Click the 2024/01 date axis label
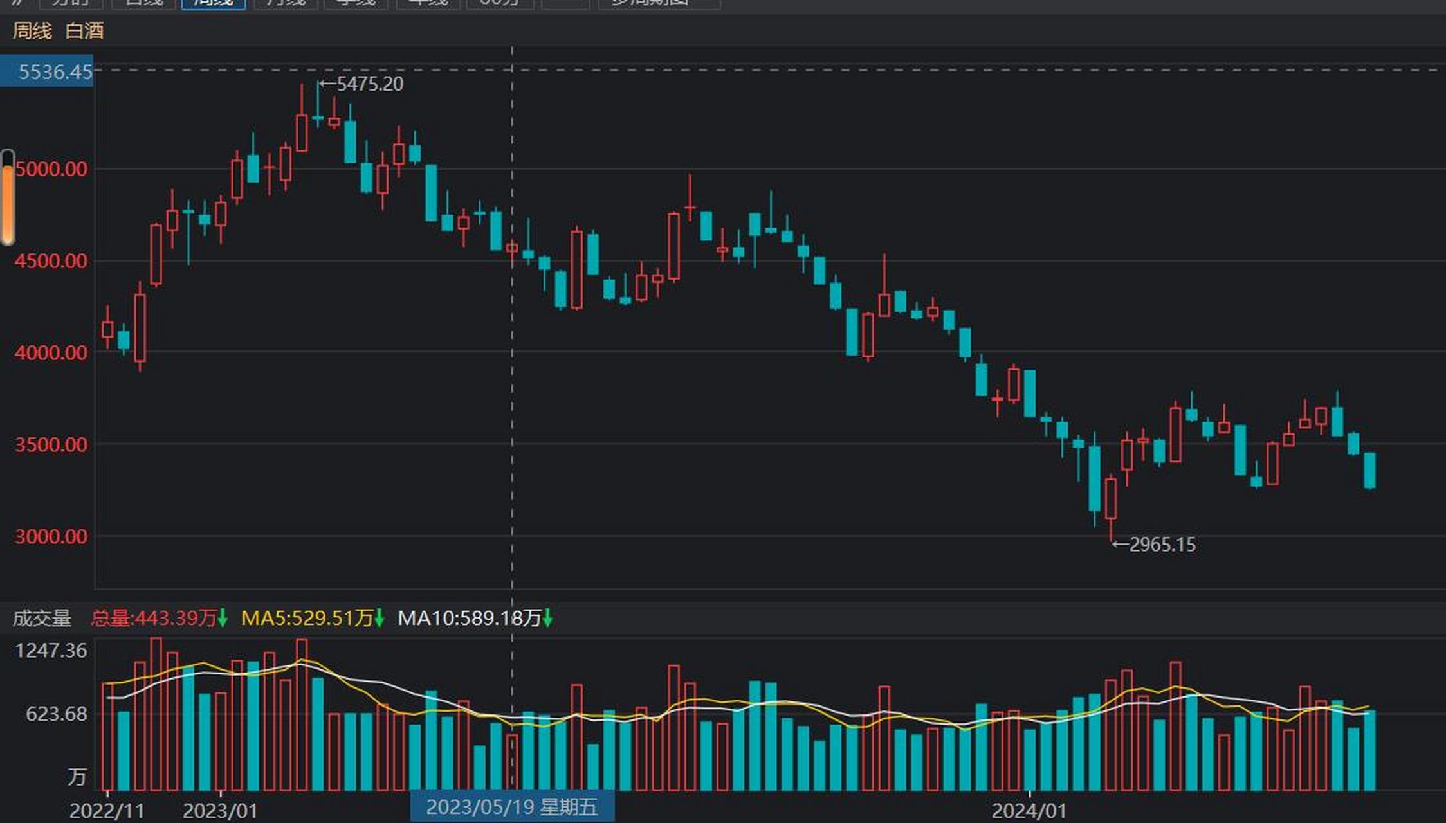 1029,811
